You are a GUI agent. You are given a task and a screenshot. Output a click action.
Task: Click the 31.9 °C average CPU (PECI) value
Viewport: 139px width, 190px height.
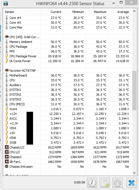pos(124,104)
